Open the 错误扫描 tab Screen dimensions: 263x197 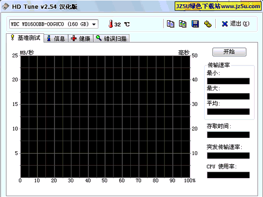[x=111, y=39]
